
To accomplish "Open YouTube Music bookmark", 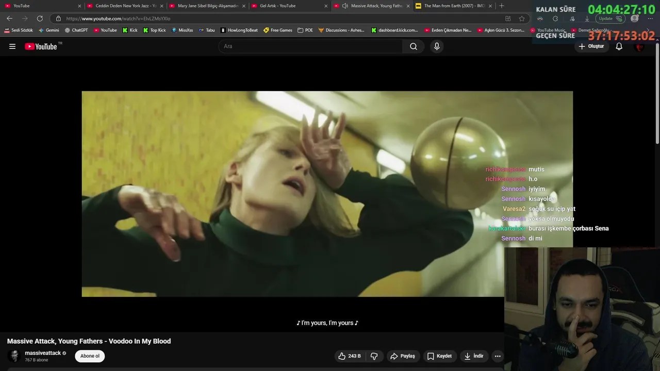I will (548, 30).
